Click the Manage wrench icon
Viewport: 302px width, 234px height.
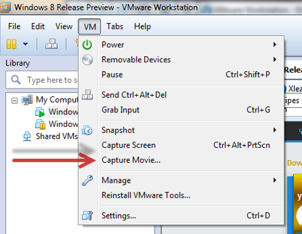(87, 180)
